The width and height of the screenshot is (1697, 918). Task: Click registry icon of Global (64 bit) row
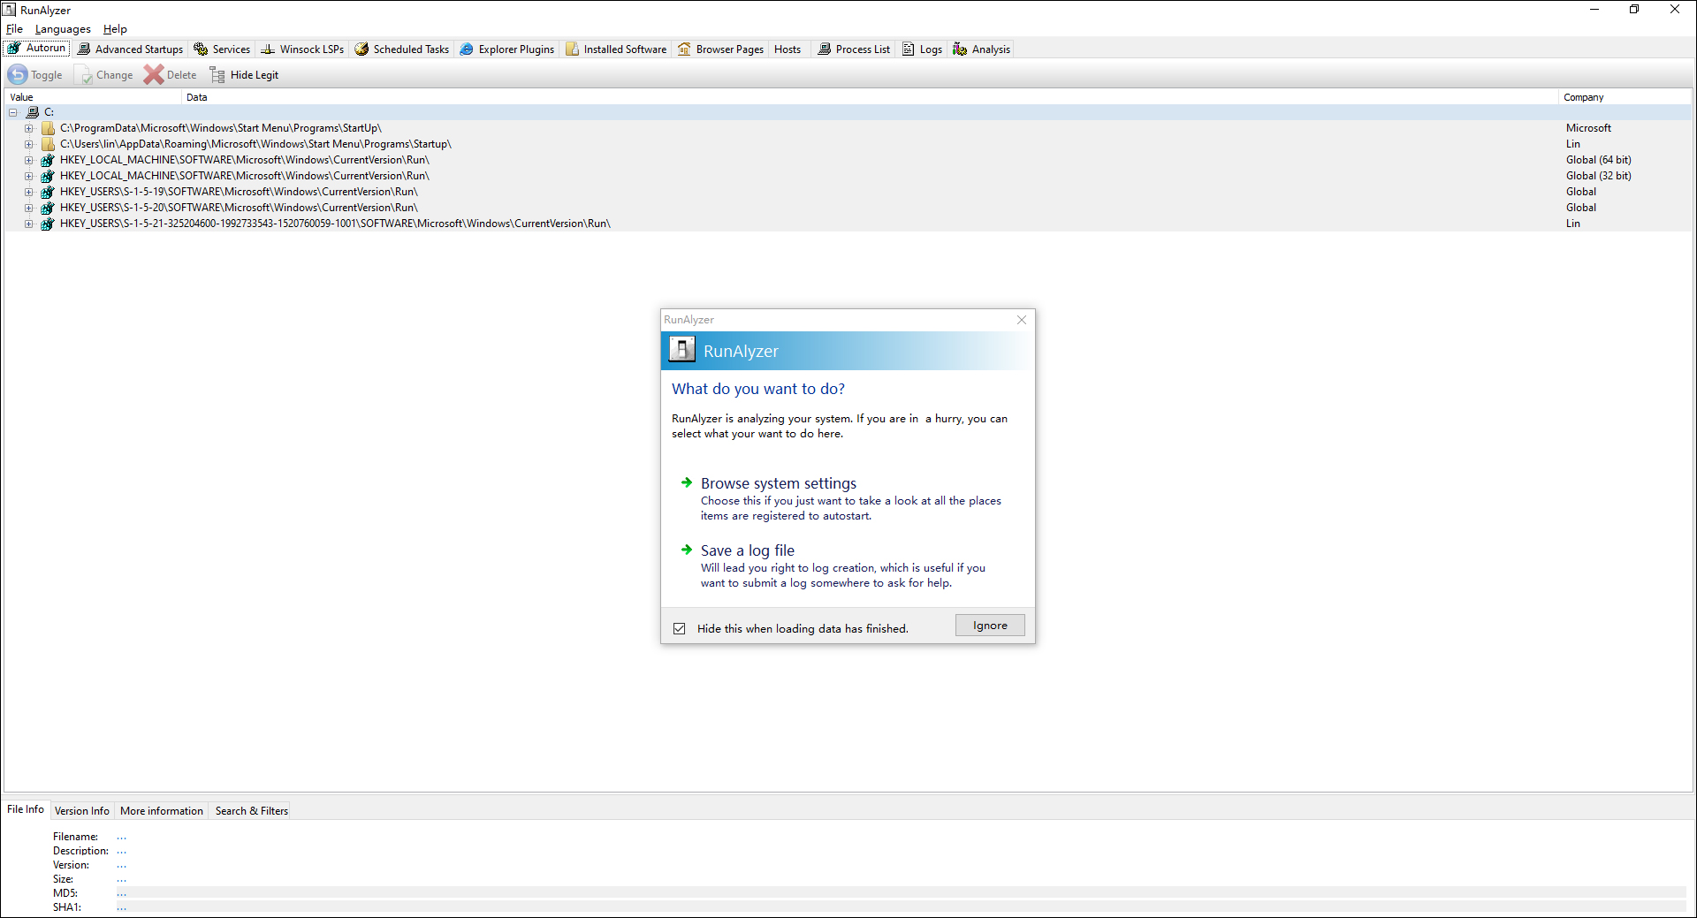48,160
